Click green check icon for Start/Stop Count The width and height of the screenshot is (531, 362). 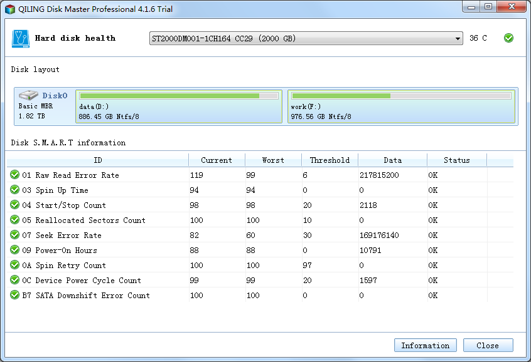pyautogui.click(x=14, y=205)
